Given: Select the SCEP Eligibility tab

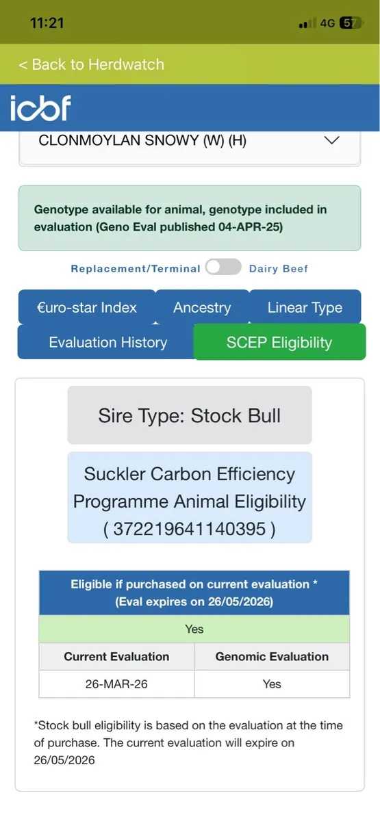Looking at the screenshot, I should [x=279, y=342].
